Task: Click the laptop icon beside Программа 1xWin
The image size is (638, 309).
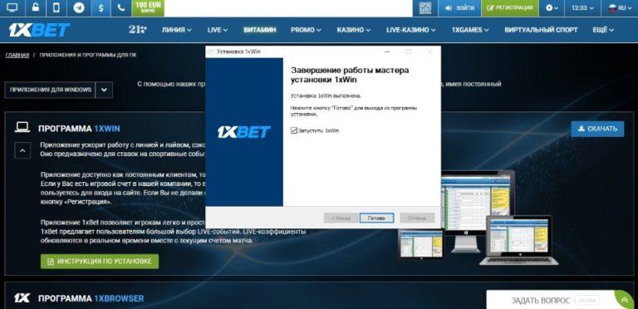Action: 22,128
